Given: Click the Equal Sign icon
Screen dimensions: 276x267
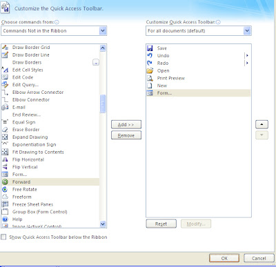Looking at the screenshot, I should [x=5, y=122].
